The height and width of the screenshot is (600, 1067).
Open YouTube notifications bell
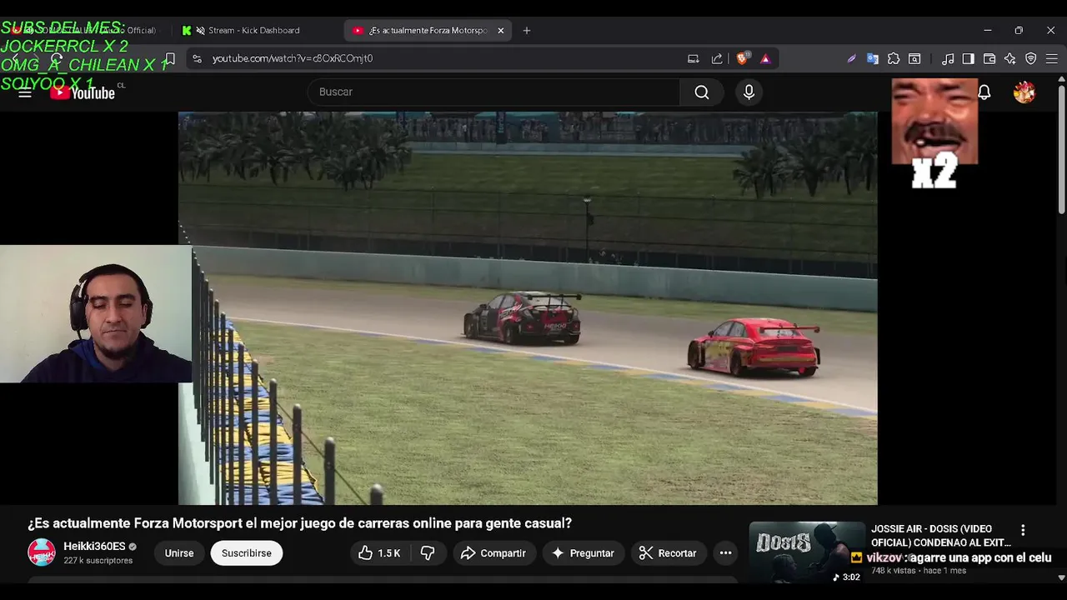point(984,92)
